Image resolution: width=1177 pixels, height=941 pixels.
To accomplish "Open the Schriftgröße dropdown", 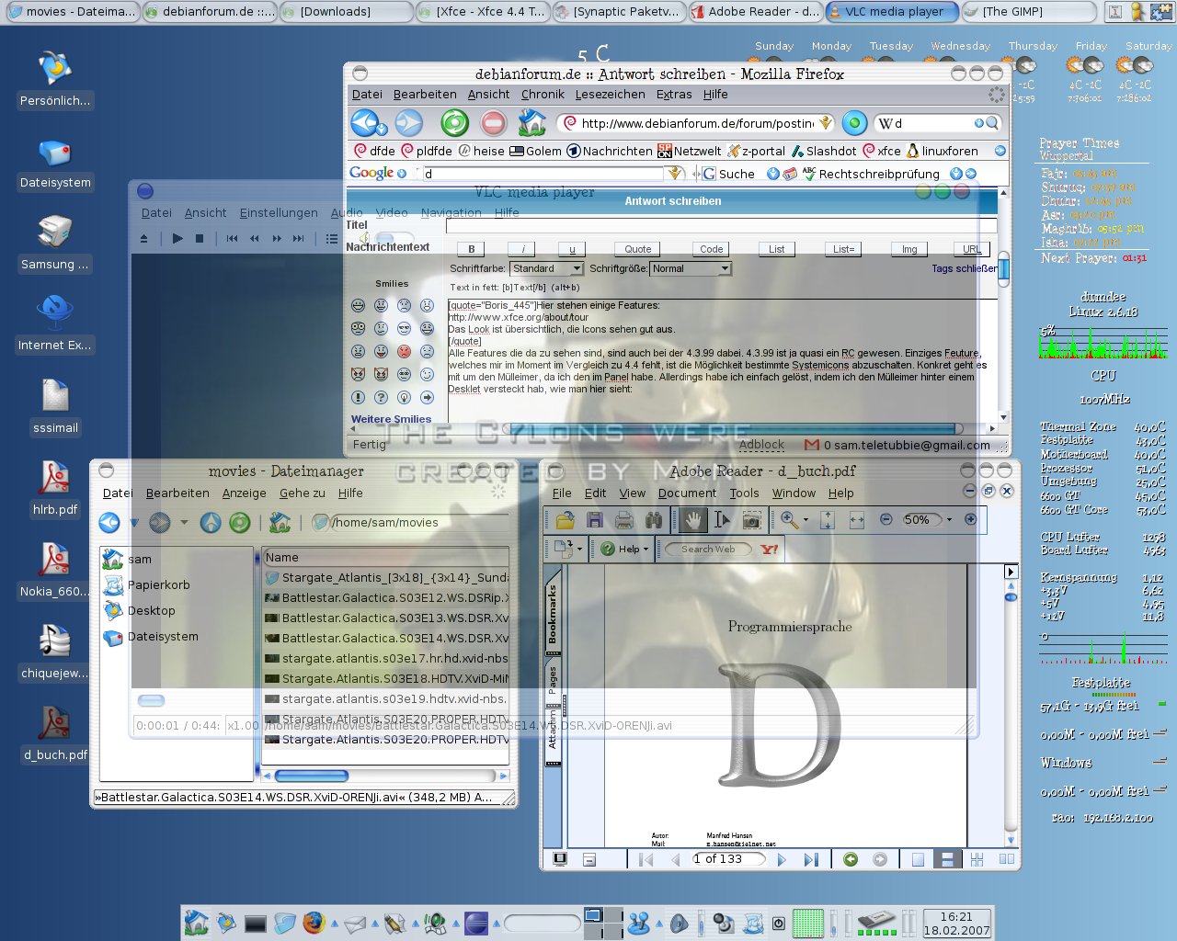I will 690,268.
